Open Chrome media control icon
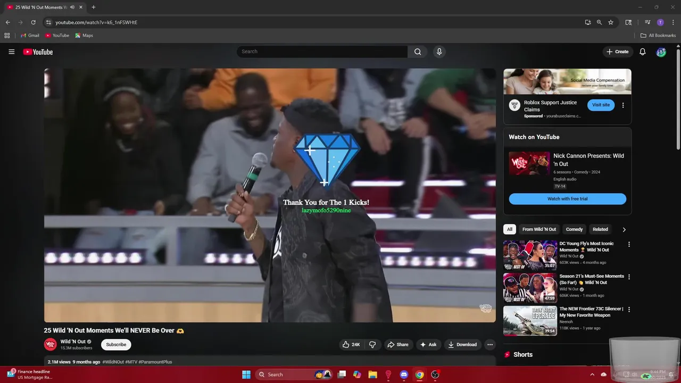This screenshot has width=681, height=383. (x=647, y=22)
